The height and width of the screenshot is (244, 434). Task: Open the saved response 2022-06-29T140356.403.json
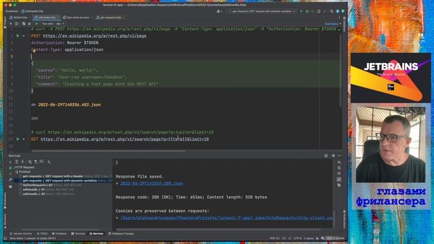point(69,105)
